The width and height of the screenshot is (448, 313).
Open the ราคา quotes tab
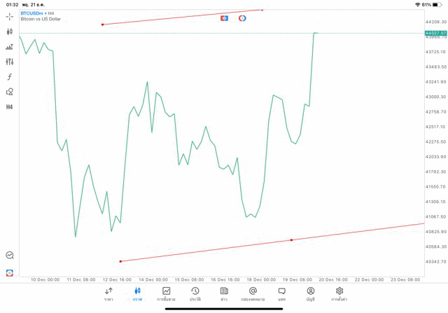coord(108,294)
